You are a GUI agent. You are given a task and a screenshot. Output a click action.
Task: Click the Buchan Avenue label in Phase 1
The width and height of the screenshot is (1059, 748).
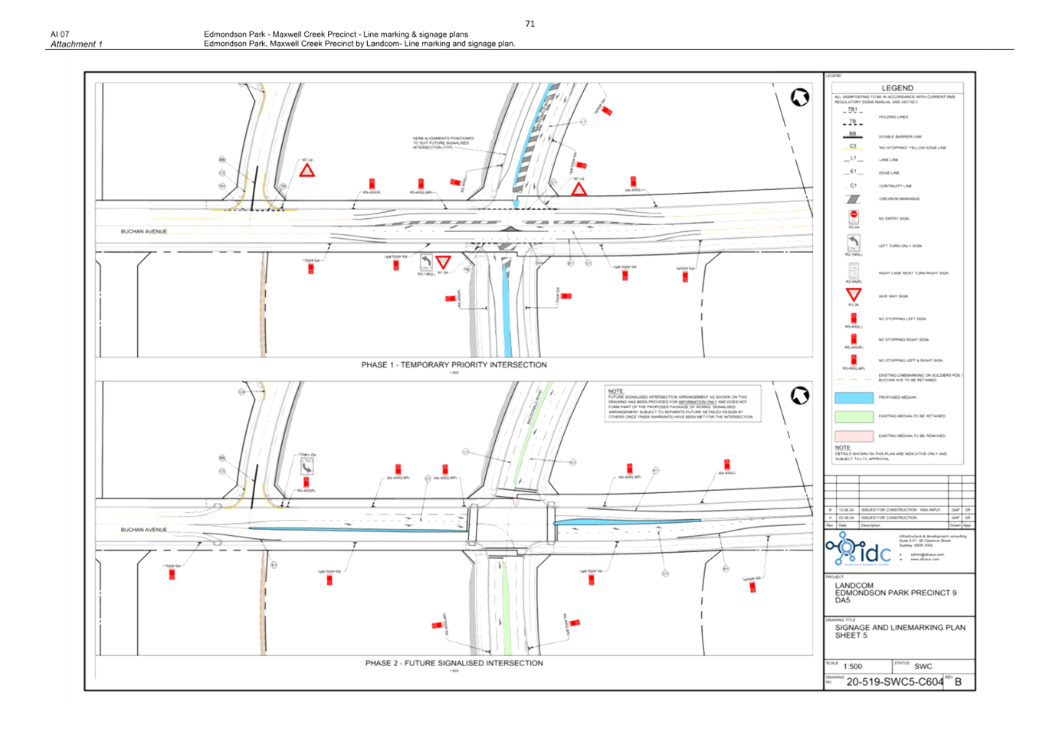[143, 231]
